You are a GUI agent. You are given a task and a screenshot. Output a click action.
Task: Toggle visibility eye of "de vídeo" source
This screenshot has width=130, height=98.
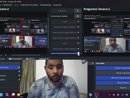[x=19, y=67]
